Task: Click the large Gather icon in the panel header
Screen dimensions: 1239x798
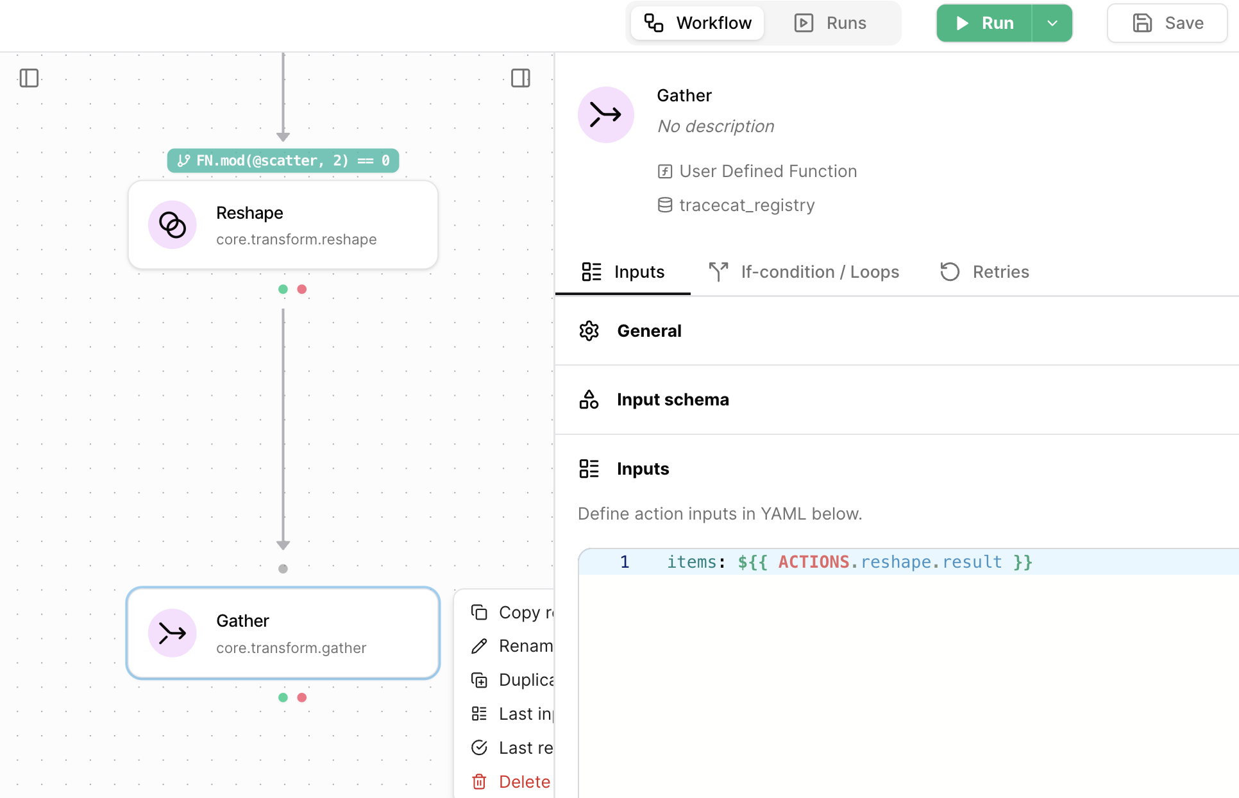Action: pyautogui.click(x=606, y=115)
